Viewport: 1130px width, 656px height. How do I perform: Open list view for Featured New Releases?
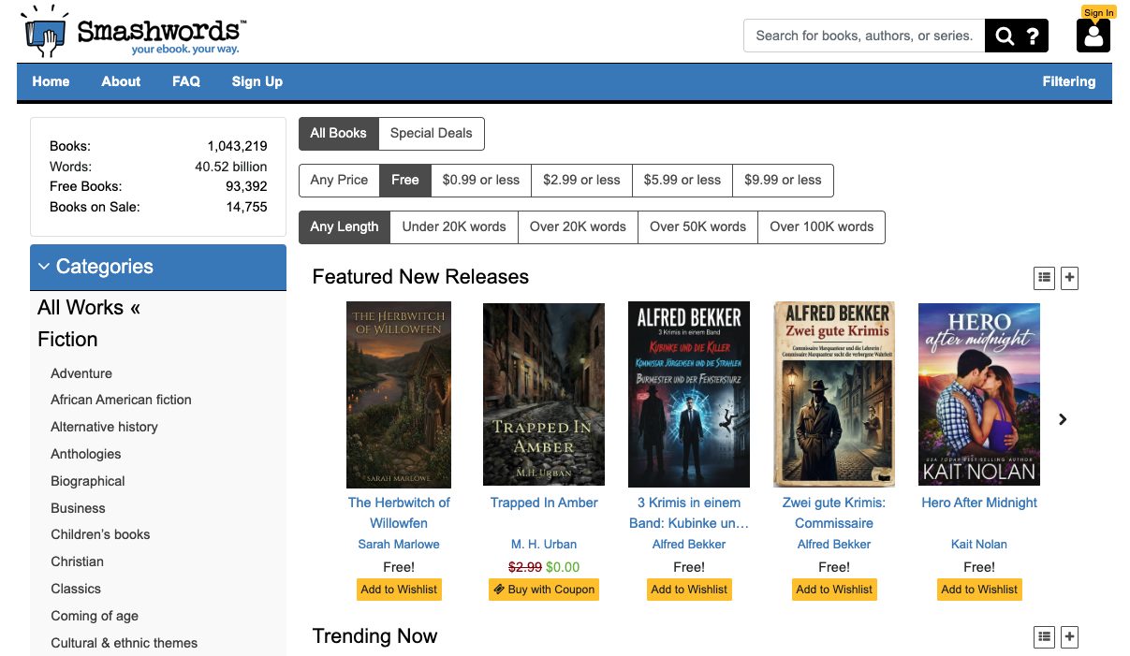1044,277
